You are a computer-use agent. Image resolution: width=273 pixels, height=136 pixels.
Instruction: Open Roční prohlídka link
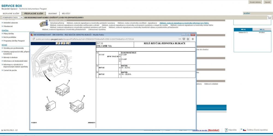10,37
